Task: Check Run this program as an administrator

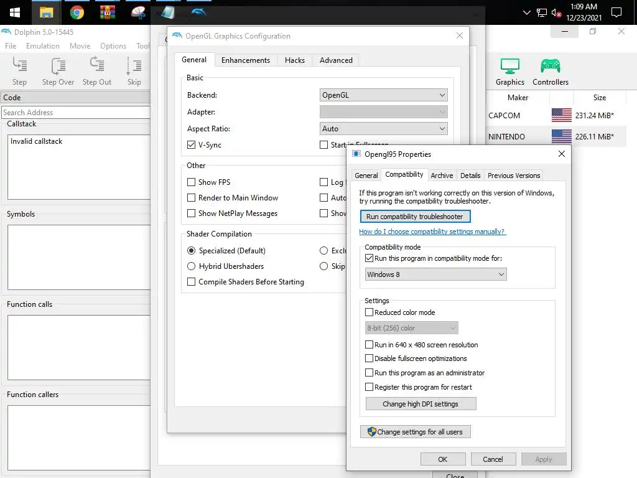Action: [370, 373]
